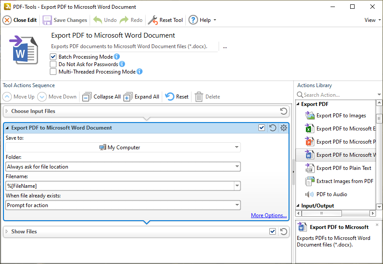The height and width of the screenshot is (264, 383).
Task: Enable Do Not Ask for Passwords
Action: pyautogui.click(x=53, y=64)
